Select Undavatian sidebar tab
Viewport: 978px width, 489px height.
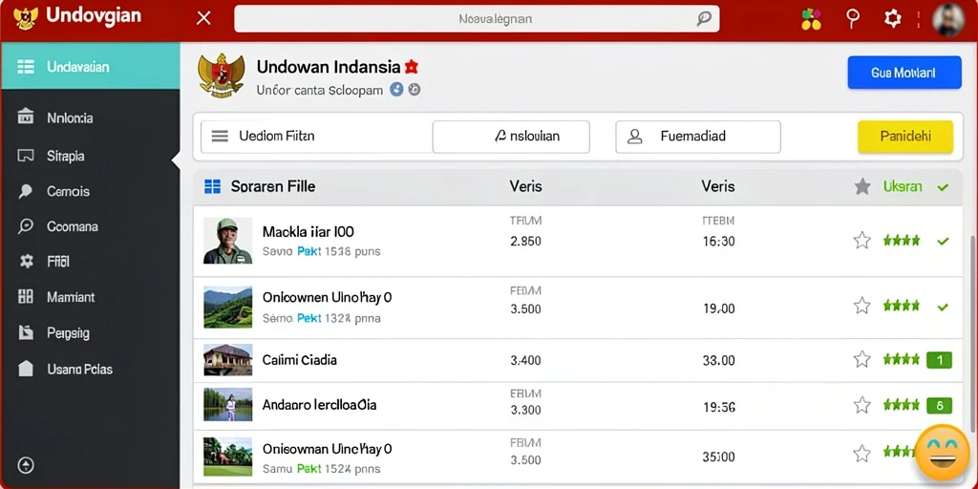pos(91,66)
